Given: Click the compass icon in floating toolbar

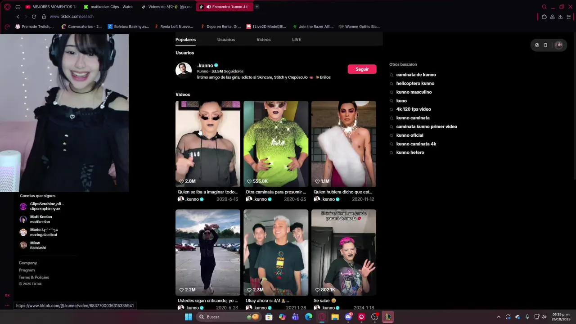Looking at the screenshot, I should click(x=537, y=45).
